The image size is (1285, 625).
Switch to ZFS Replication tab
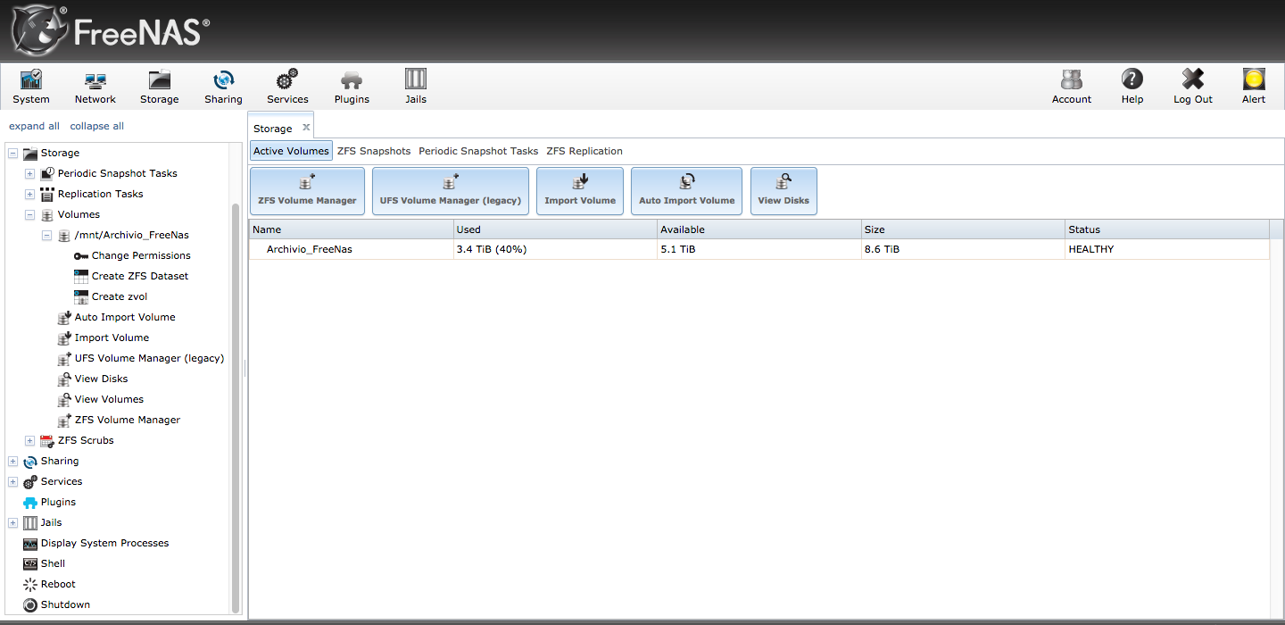(x=584, y=151)
